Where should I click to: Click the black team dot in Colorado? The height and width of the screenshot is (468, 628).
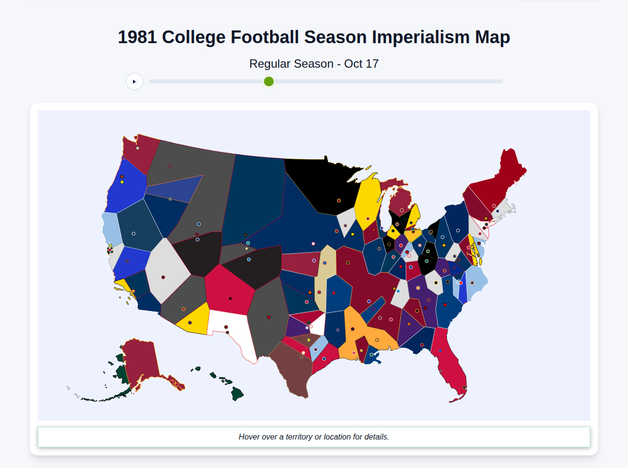(x=230, y=297)
